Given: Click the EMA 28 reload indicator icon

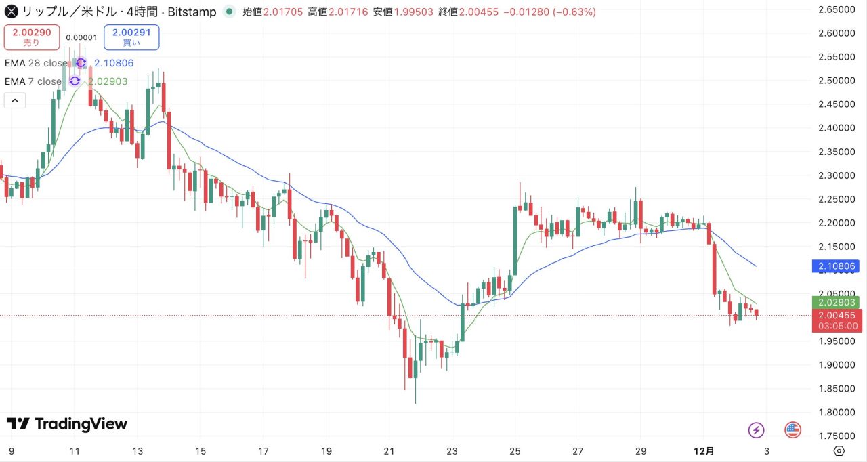Looking at the screenshot, I should tap(80, 62).
